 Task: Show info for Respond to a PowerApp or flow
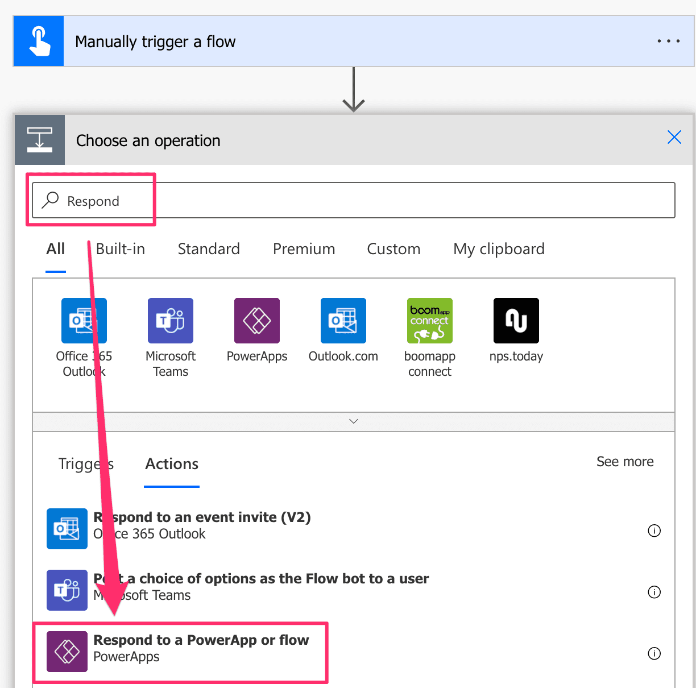pos(654,653)
